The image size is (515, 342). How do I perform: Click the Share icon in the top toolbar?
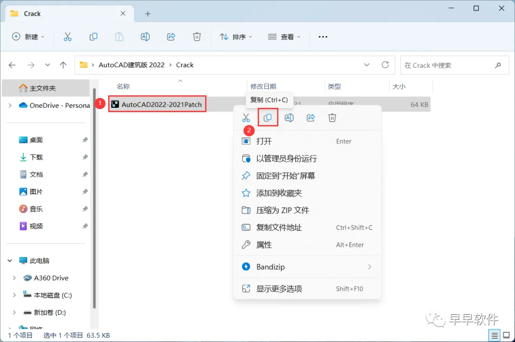click(x=171, y=37)
